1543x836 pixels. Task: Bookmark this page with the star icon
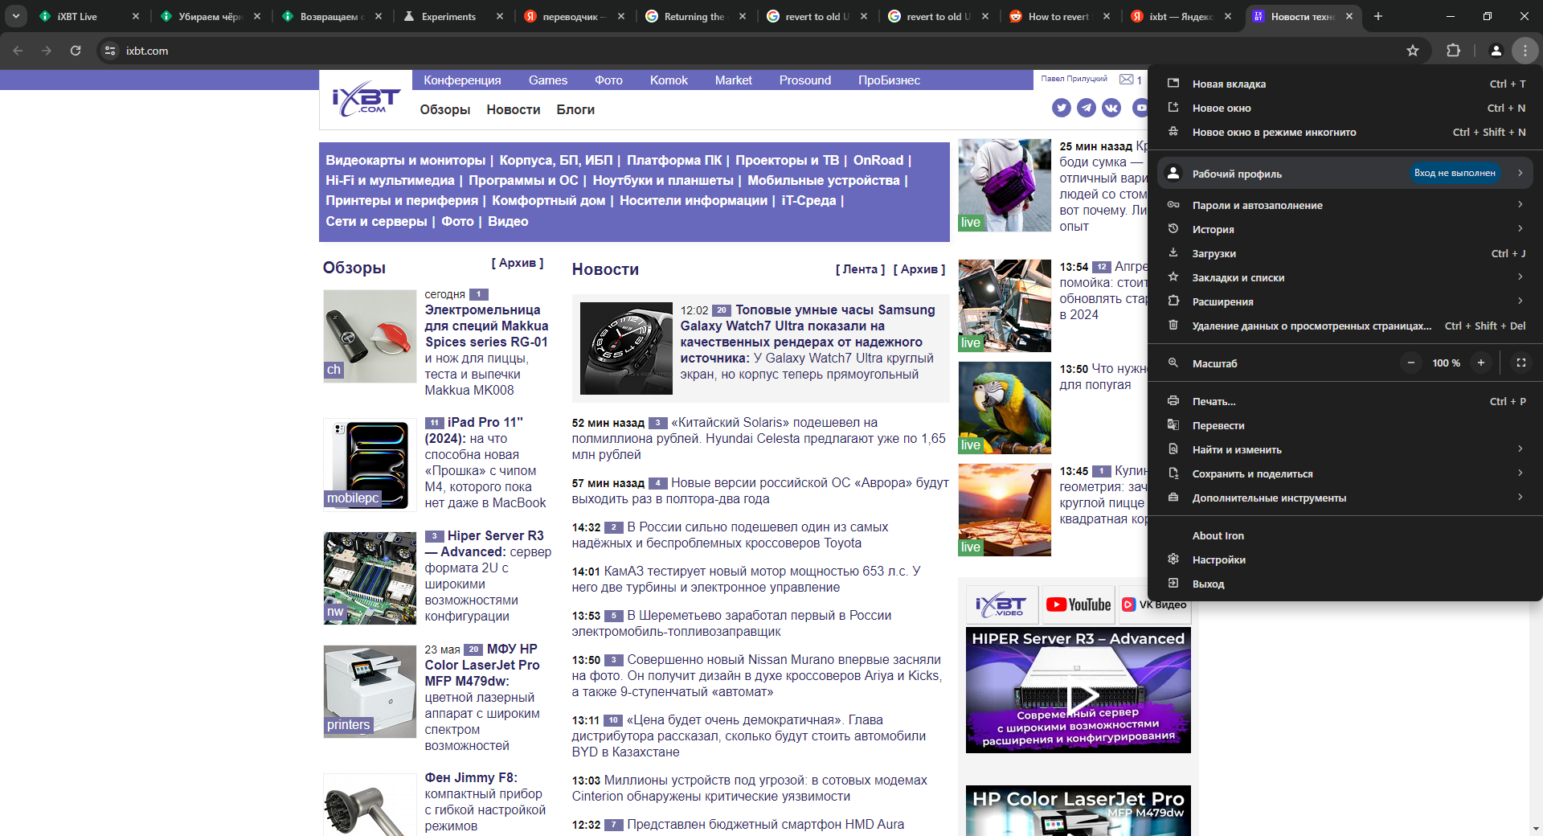(x=1413, y=51)
